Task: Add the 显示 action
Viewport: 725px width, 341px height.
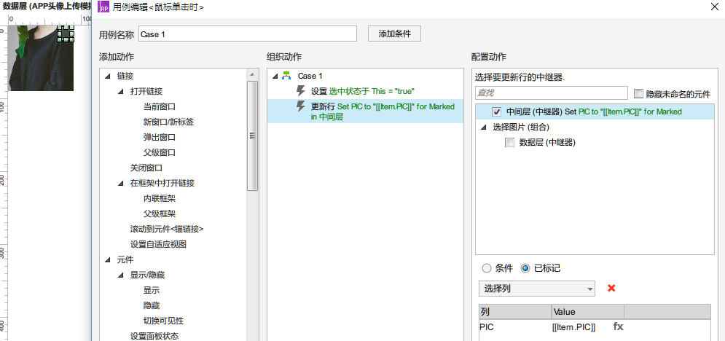Action: coord(152,290)
